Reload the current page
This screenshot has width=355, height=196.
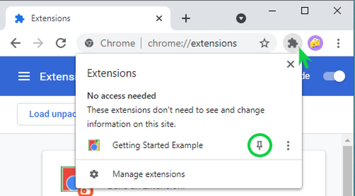pyautogui.click(x=61, y=43)
